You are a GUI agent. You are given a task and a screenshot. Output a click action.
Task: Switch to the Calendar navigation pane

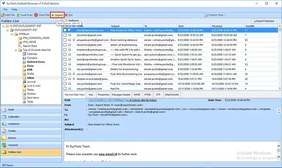click(31, 117)
